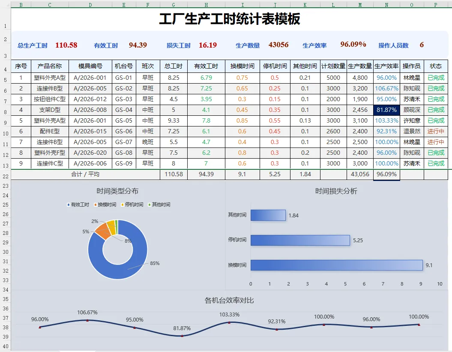
Task: Click the 103.33% line chart data label
Action: tap(230, 315)
